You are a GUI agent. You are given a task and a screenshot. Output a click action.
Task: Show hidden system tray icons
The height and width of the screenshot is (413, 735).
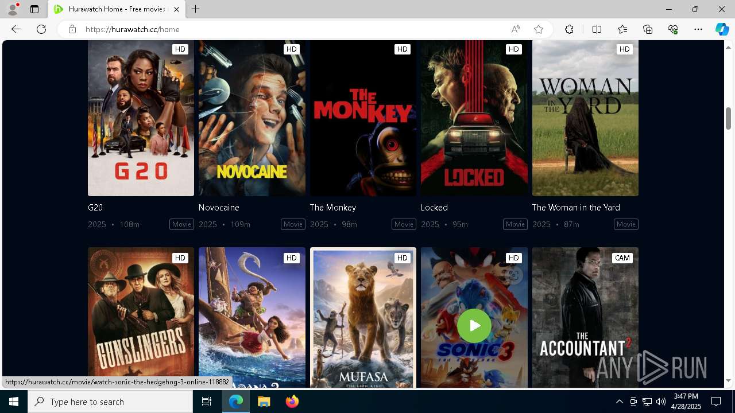[619, 402]
